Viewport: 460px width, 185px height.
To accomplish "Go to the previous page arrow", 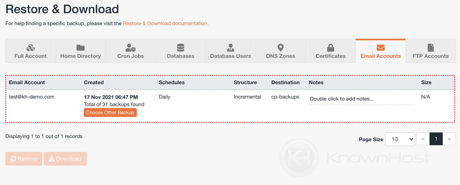I will coord(423,139).
